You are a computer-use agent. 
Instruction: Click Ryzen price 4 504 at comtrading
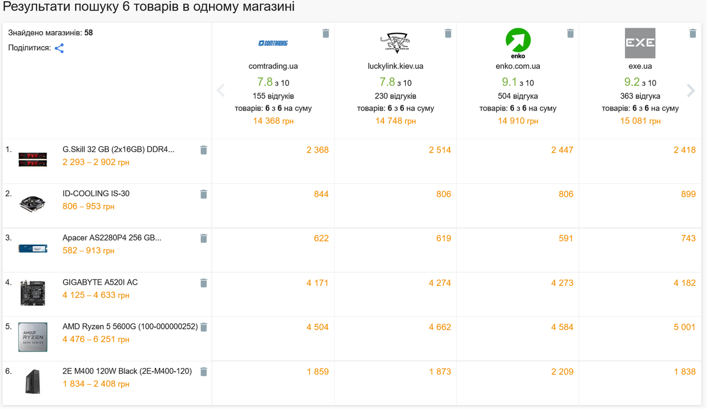click(x=317, y=327)
